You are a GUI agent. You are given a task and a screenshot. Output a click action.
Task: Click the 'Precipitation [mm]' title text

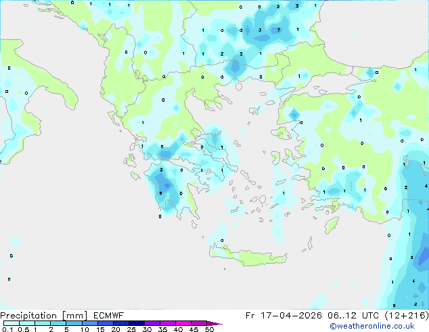[x=44, y=316]
